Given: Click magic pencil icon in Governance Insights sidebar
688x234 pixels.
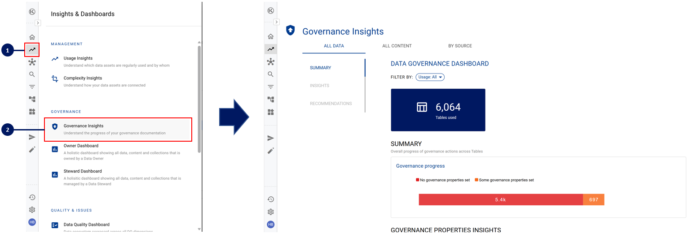Looking at the screenshot, I should 270,151.
